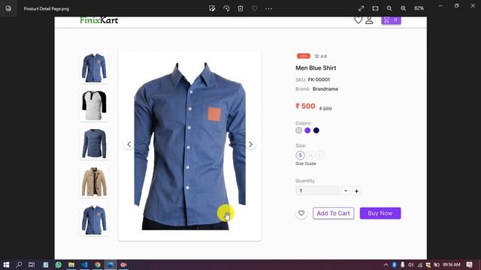The height and width of the screenshot is (270, 481).
Task: Open the Windows Start menu
Action: 6,265
